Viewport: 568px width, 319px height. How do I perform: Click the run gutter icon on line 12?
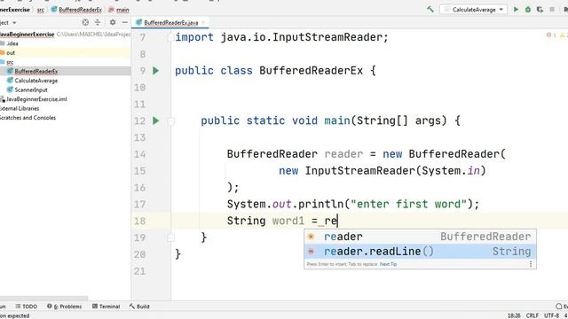coord(156,121)
